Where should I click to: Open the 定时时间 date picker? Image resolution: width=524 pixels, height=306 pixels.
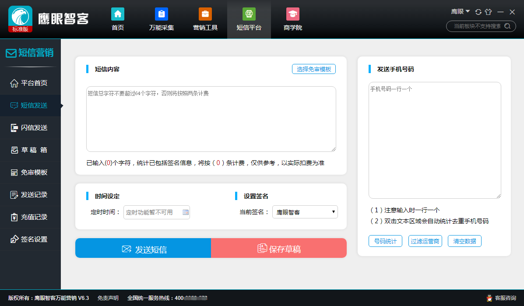(186, 212)
